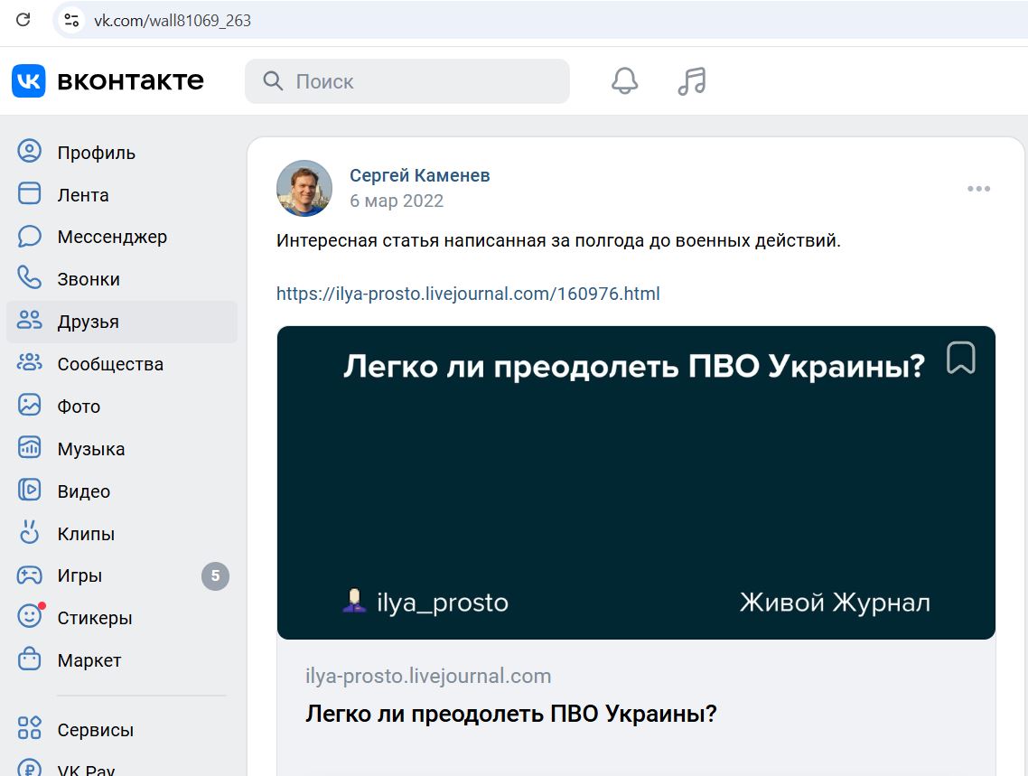The height and width of the screenshot is (776, 1028).
Task: Click the Стикеры smiley icon
Action: 30,615
